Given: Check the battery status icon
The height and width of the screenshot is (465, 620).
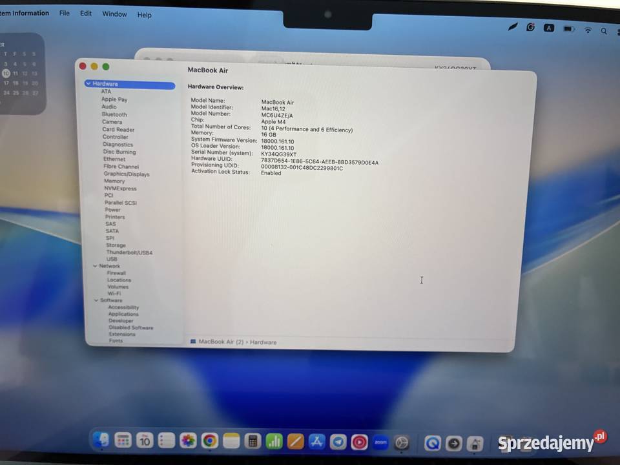Looking at the screenshot, I should pyautogui.click(x=569, y=29).
